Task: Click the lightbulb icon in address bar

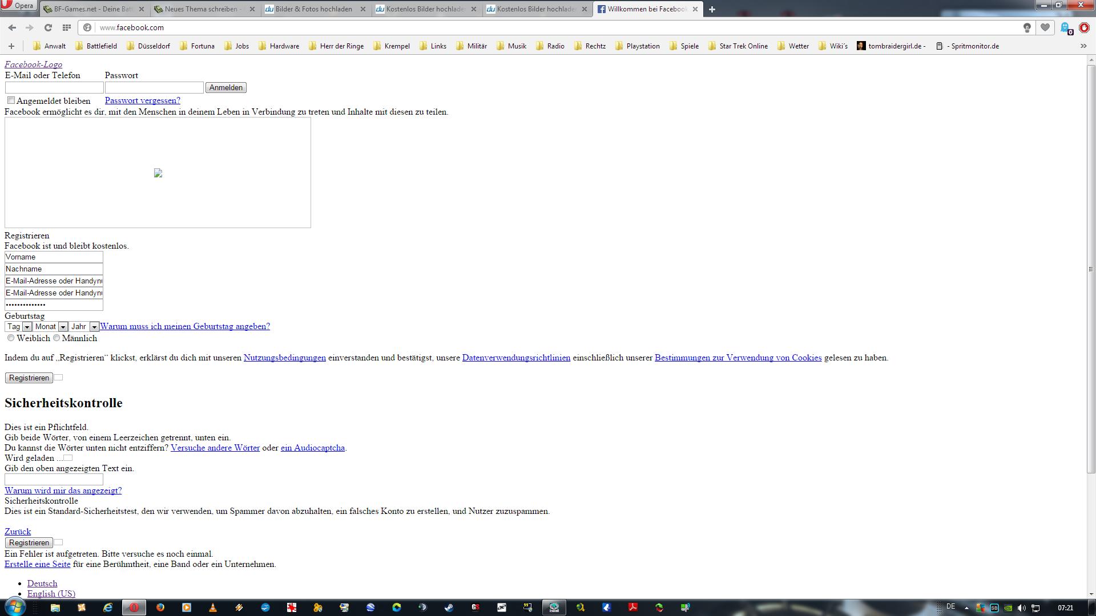Action: point(1027,27)
